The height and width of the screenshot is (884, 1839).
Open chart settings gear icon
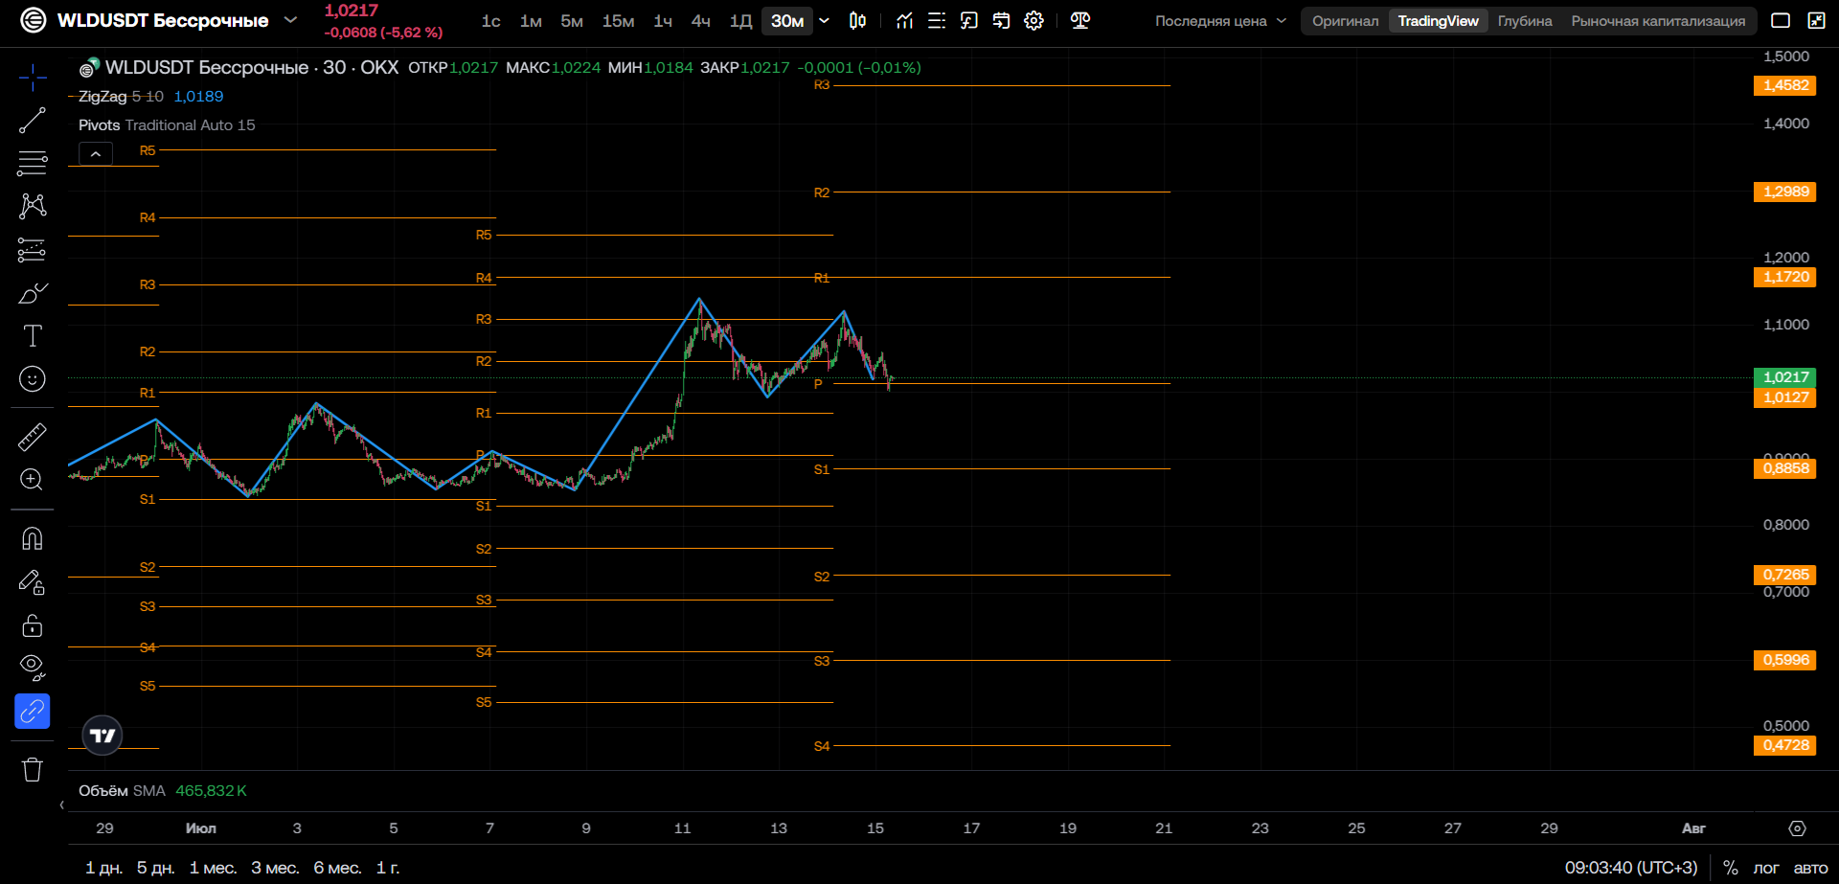point(1033,21)
